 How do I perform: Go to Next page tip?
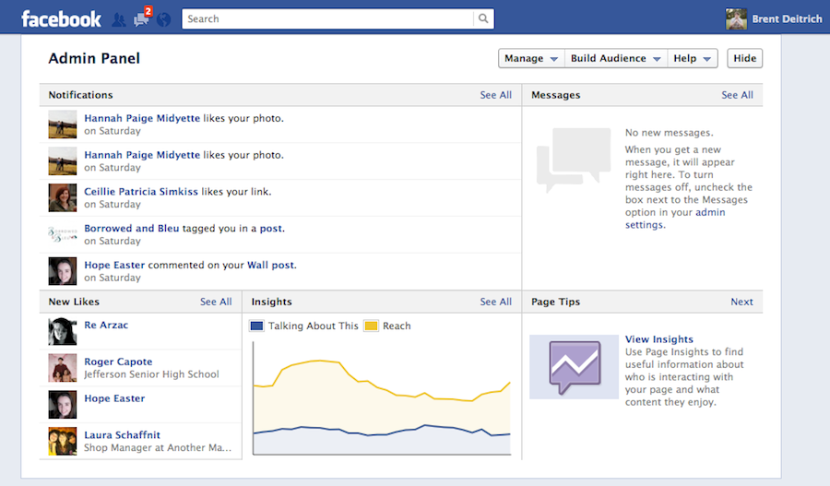tap(741, 302)
